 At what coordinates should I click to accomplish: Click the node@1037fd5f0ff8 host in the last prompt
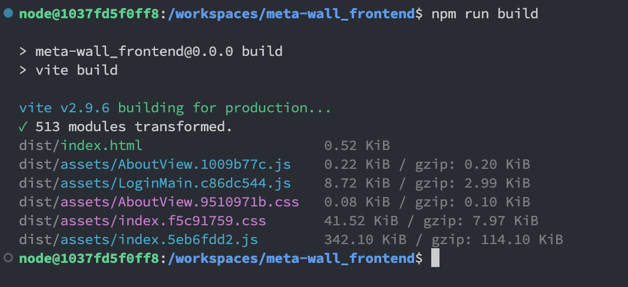(88, 258)
